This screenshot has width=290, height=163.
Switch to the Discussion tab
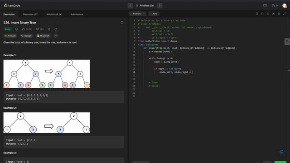point(30,14)
